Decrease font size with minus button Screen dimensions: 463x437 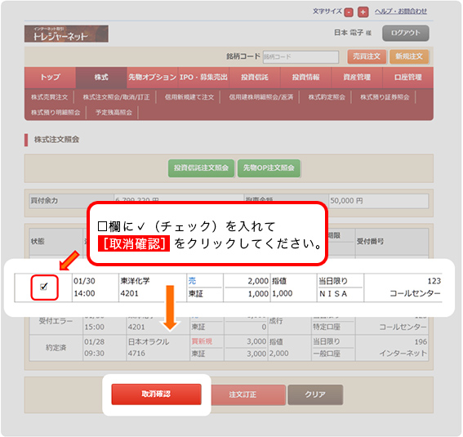pos(349,12)
